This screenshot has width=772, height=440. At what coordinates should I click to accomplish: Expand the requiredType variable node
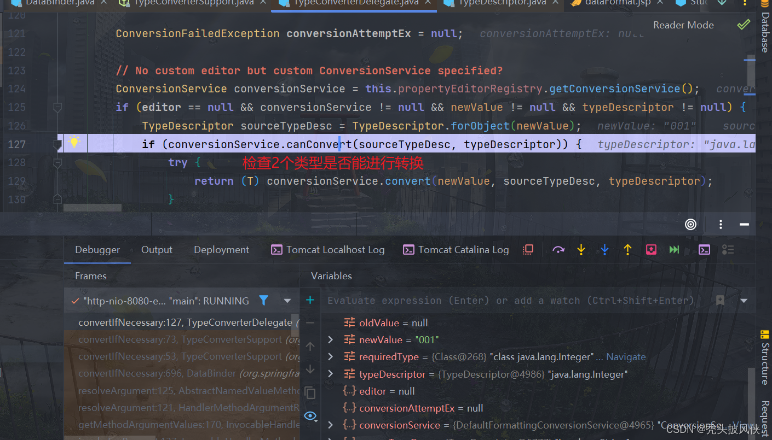[x=330, y=357]
